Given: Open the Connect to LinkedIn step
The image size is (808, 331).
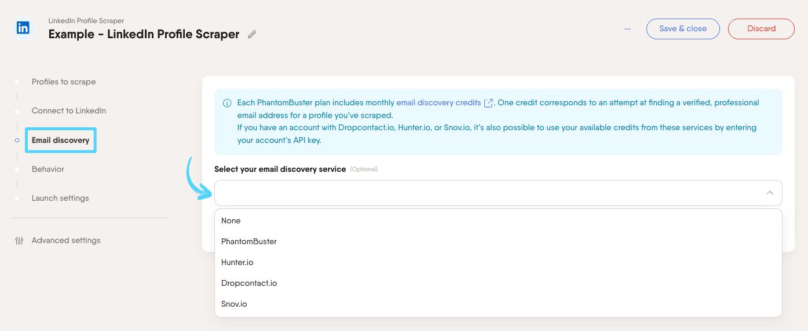Looking at the screenshot, I should (69, 111).
